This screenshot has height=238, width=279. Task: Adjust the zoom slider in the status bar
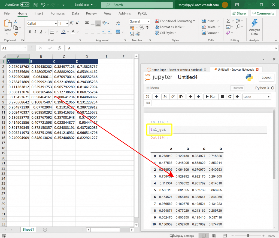248,236
